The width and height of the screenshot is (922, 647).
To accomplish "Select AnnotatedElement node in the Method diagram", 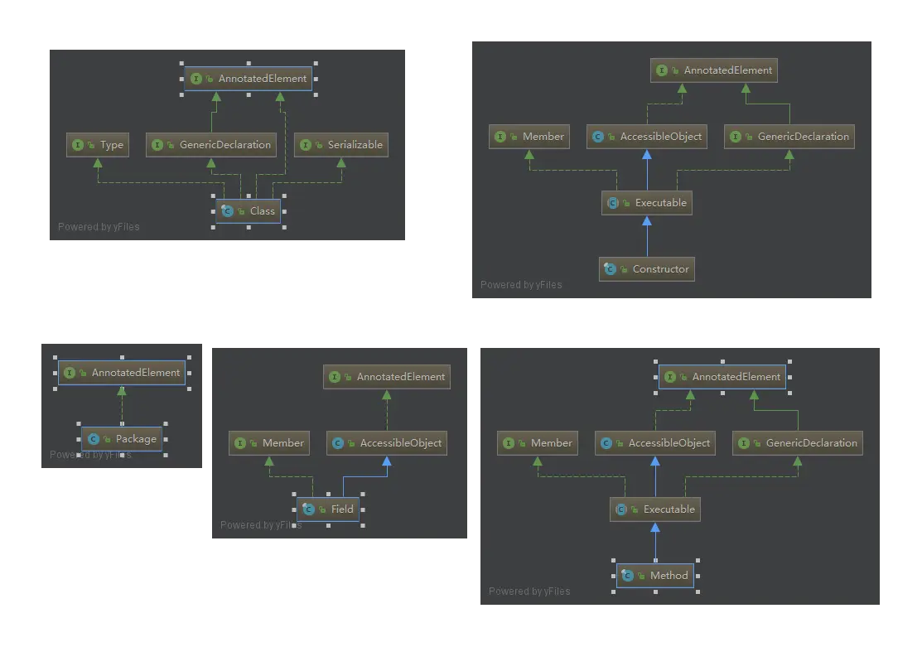I will pyautogui.click(x=722, y=376).
